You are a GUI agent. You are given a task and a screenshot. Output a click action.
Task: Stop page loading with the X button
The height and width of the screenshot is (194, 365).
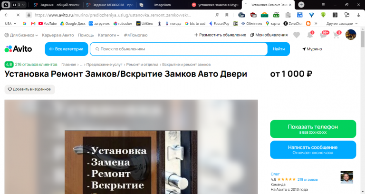click(18, 15)
